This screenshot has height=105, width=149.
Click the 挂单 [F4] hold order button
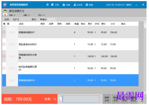107,99
